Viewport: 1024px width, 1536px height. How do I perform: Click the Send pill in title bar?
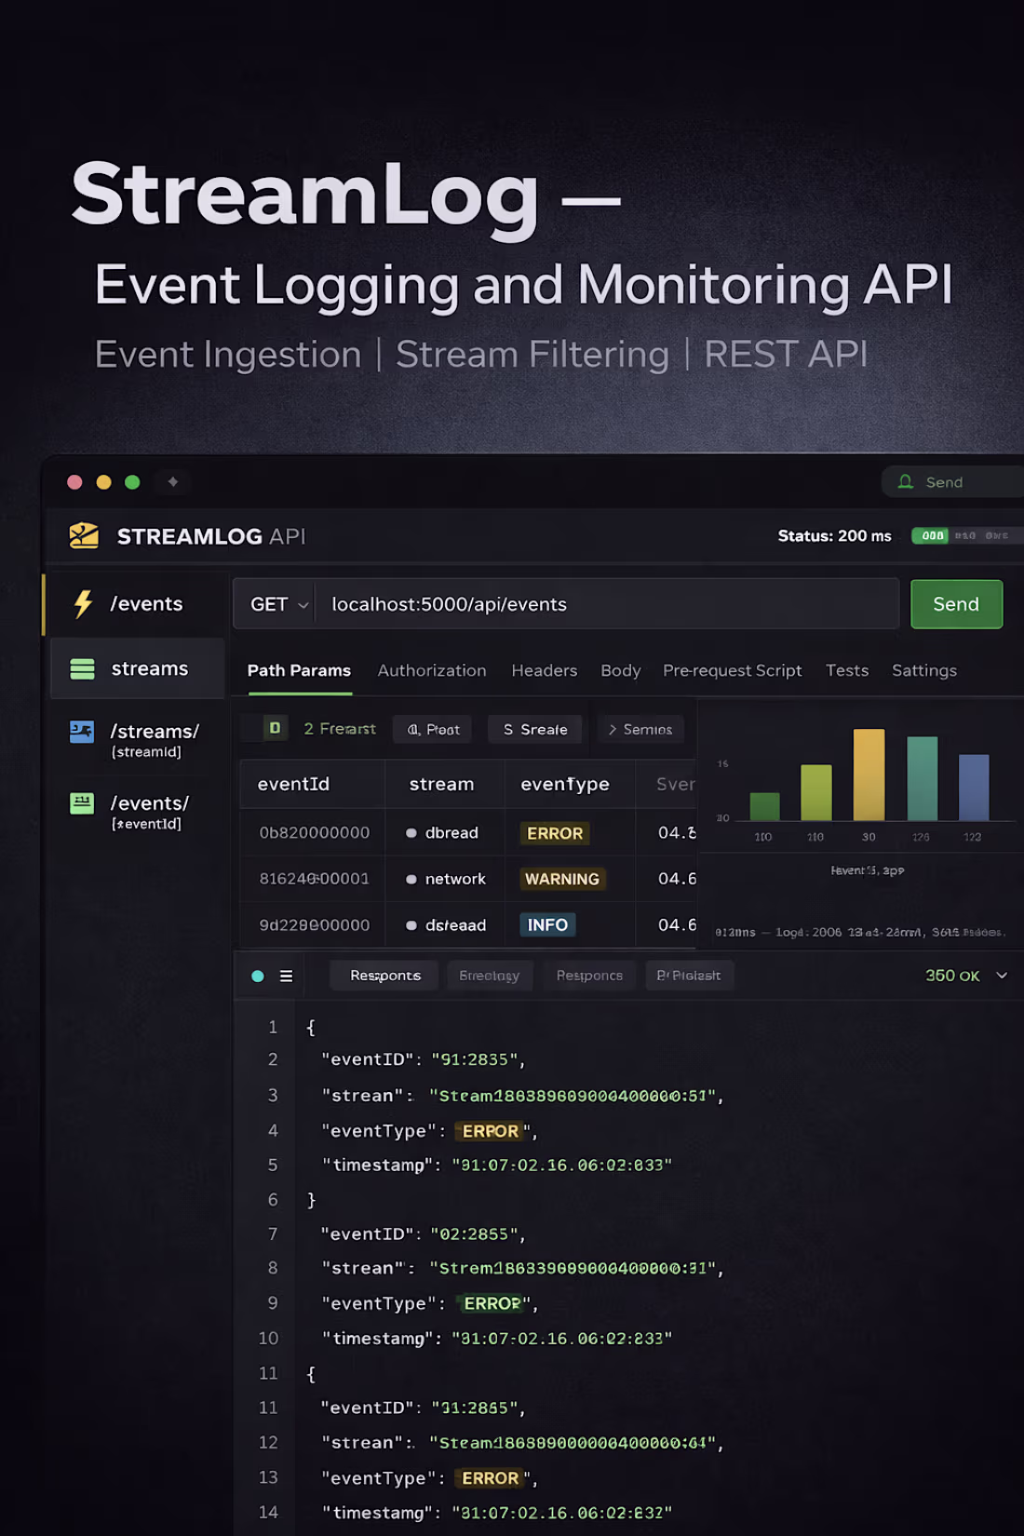click(952, 481)
